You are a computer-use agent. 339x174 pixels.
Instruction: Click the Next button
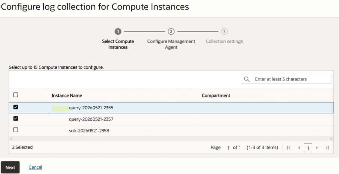[10, 167]
